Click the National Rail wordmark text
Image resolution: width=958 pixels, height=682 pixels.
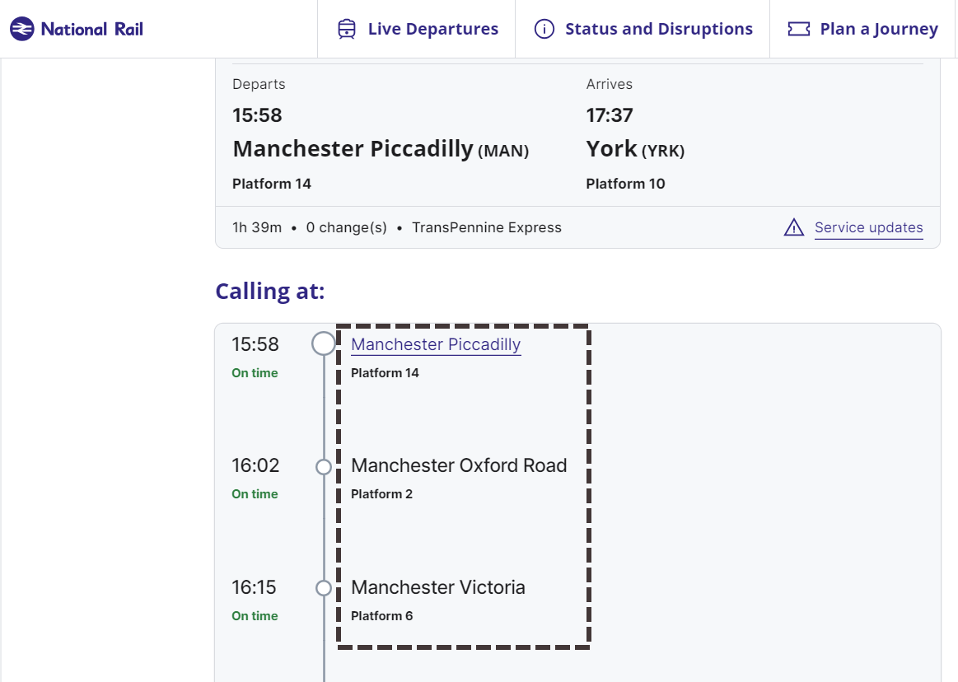(91, 30)
